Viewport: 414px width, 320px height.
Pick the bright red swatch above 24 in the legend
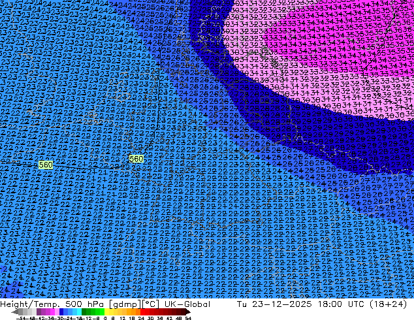pos(142,312)
